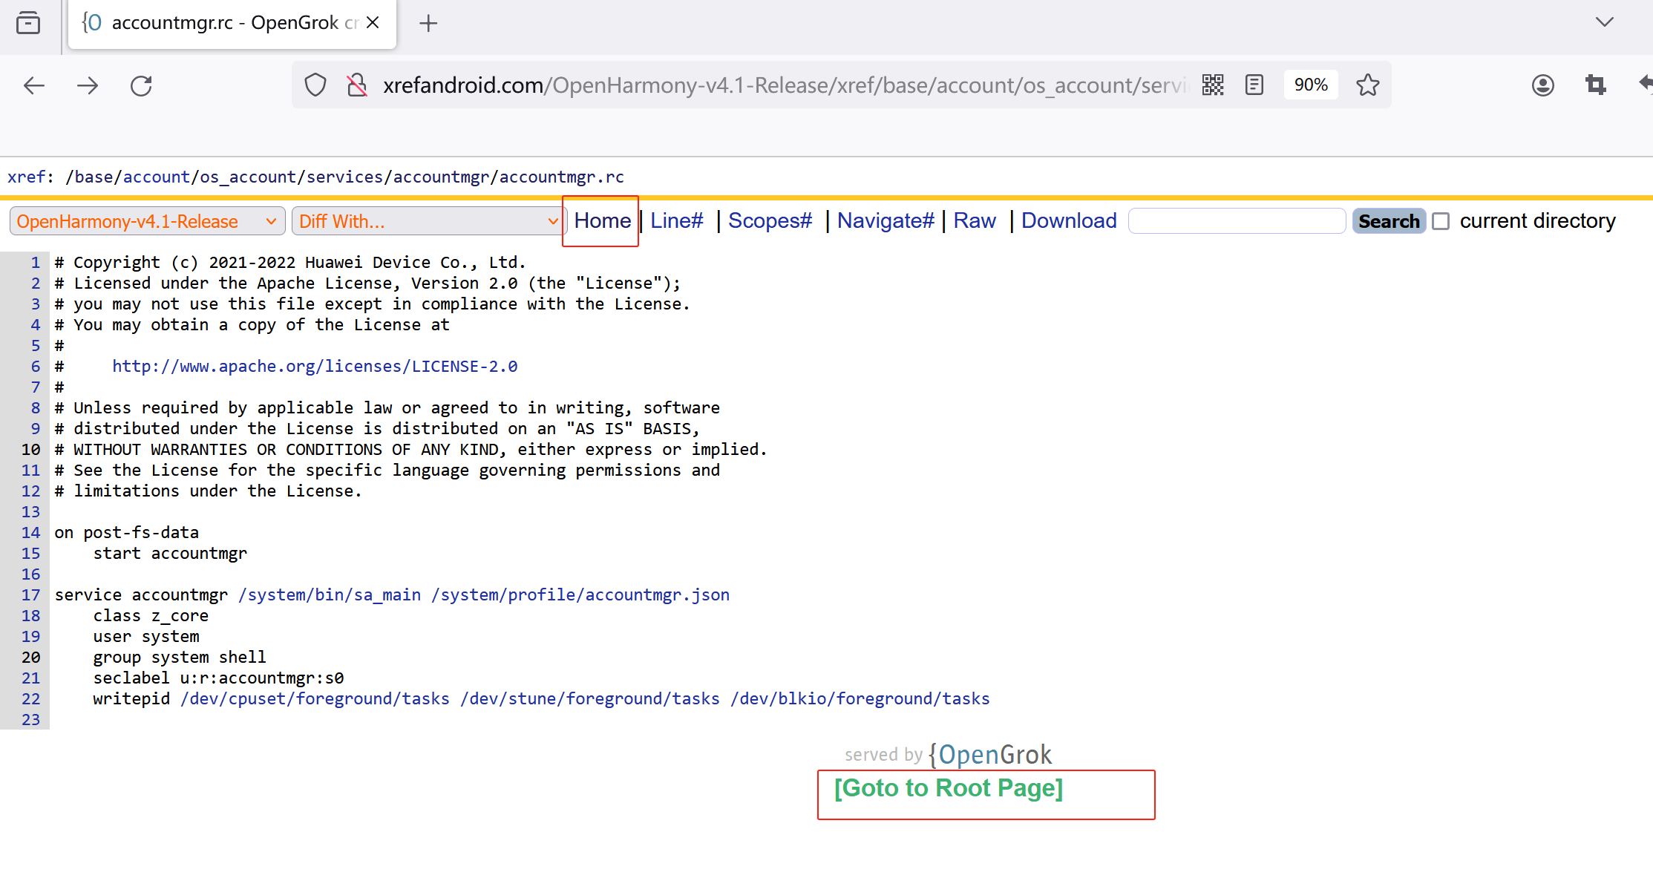Open tracking protection shield info
This screenshot has width=1653, height=878.
click(315, 85)
